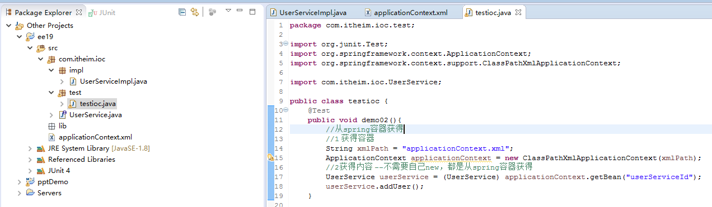Screen dimensions: 712x207
Task: Collapse the com.itheim.ioc package
Action: pos(40,59)
